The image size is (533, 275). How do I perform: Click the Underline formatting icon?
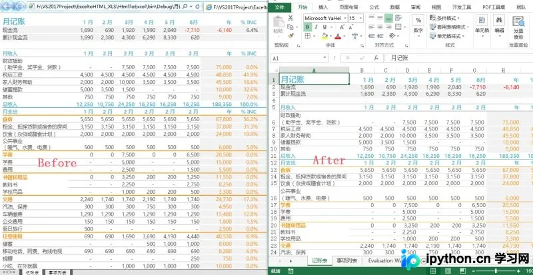324,27
